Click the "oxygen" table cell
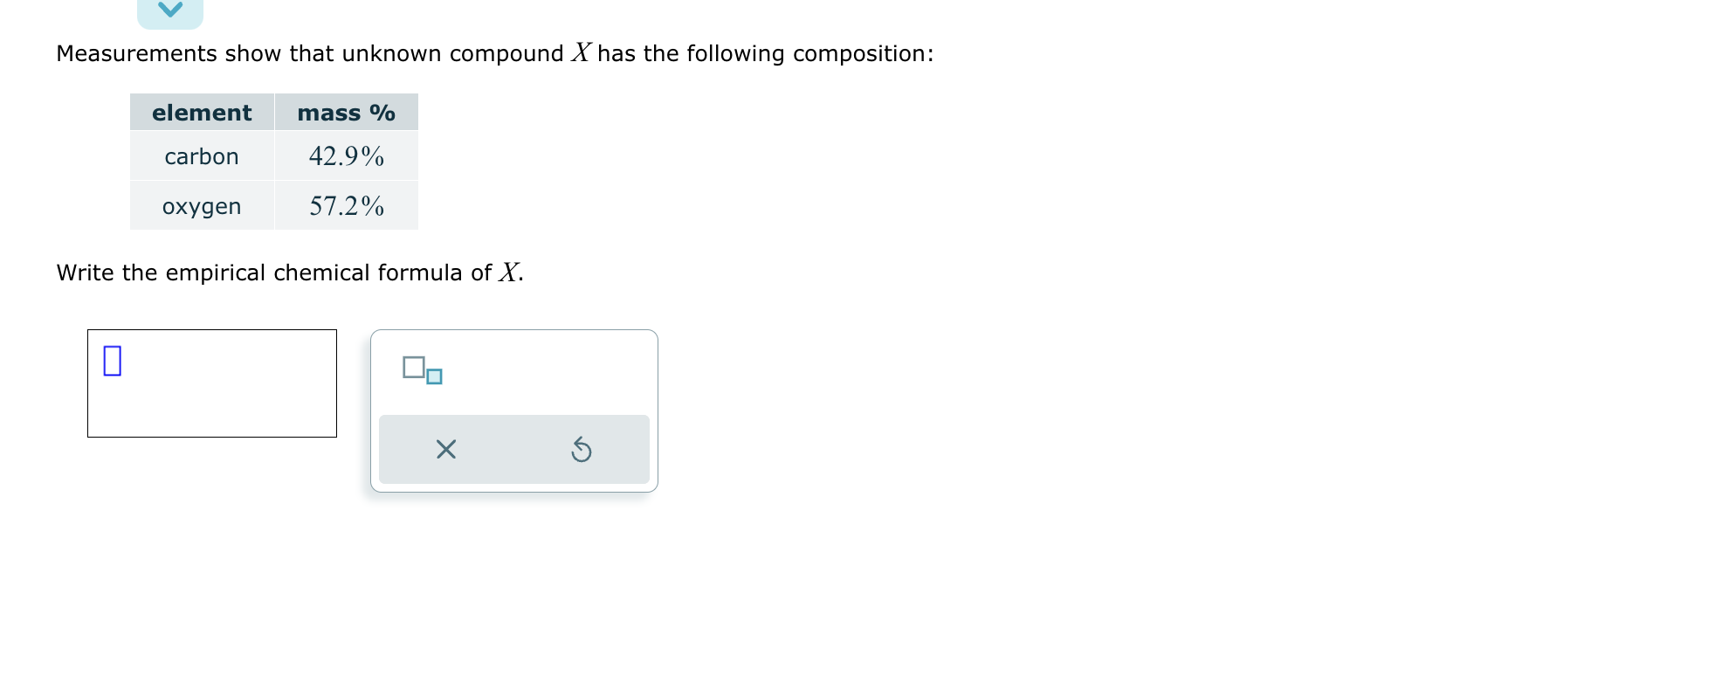1736x690 pixels. click(202, 206)
